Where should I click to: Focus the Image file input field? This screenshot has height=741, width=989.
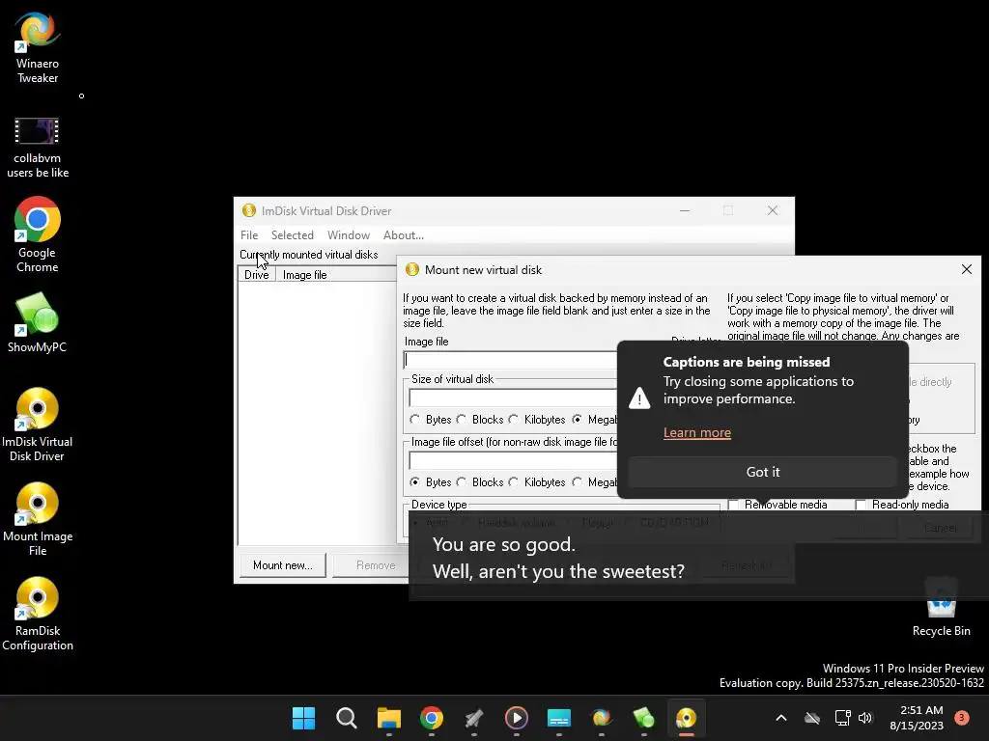[x=510, y=360]
